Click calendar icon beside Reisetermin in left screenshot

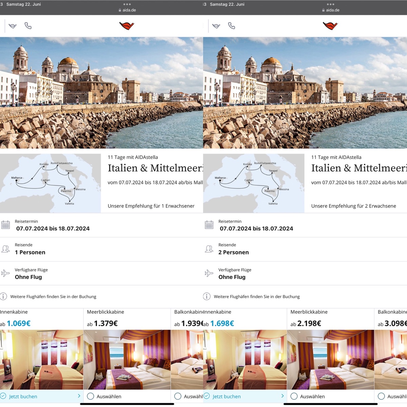[6, 225]
